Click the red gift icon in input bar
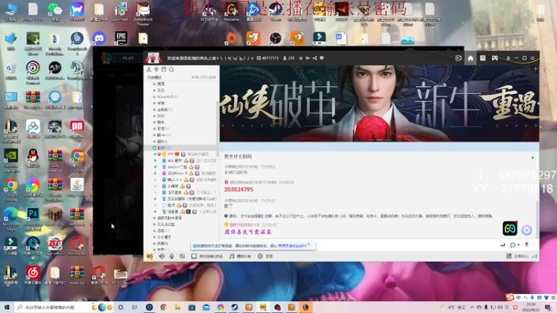The height and width of the screenshot is (313, 557). 526,245
